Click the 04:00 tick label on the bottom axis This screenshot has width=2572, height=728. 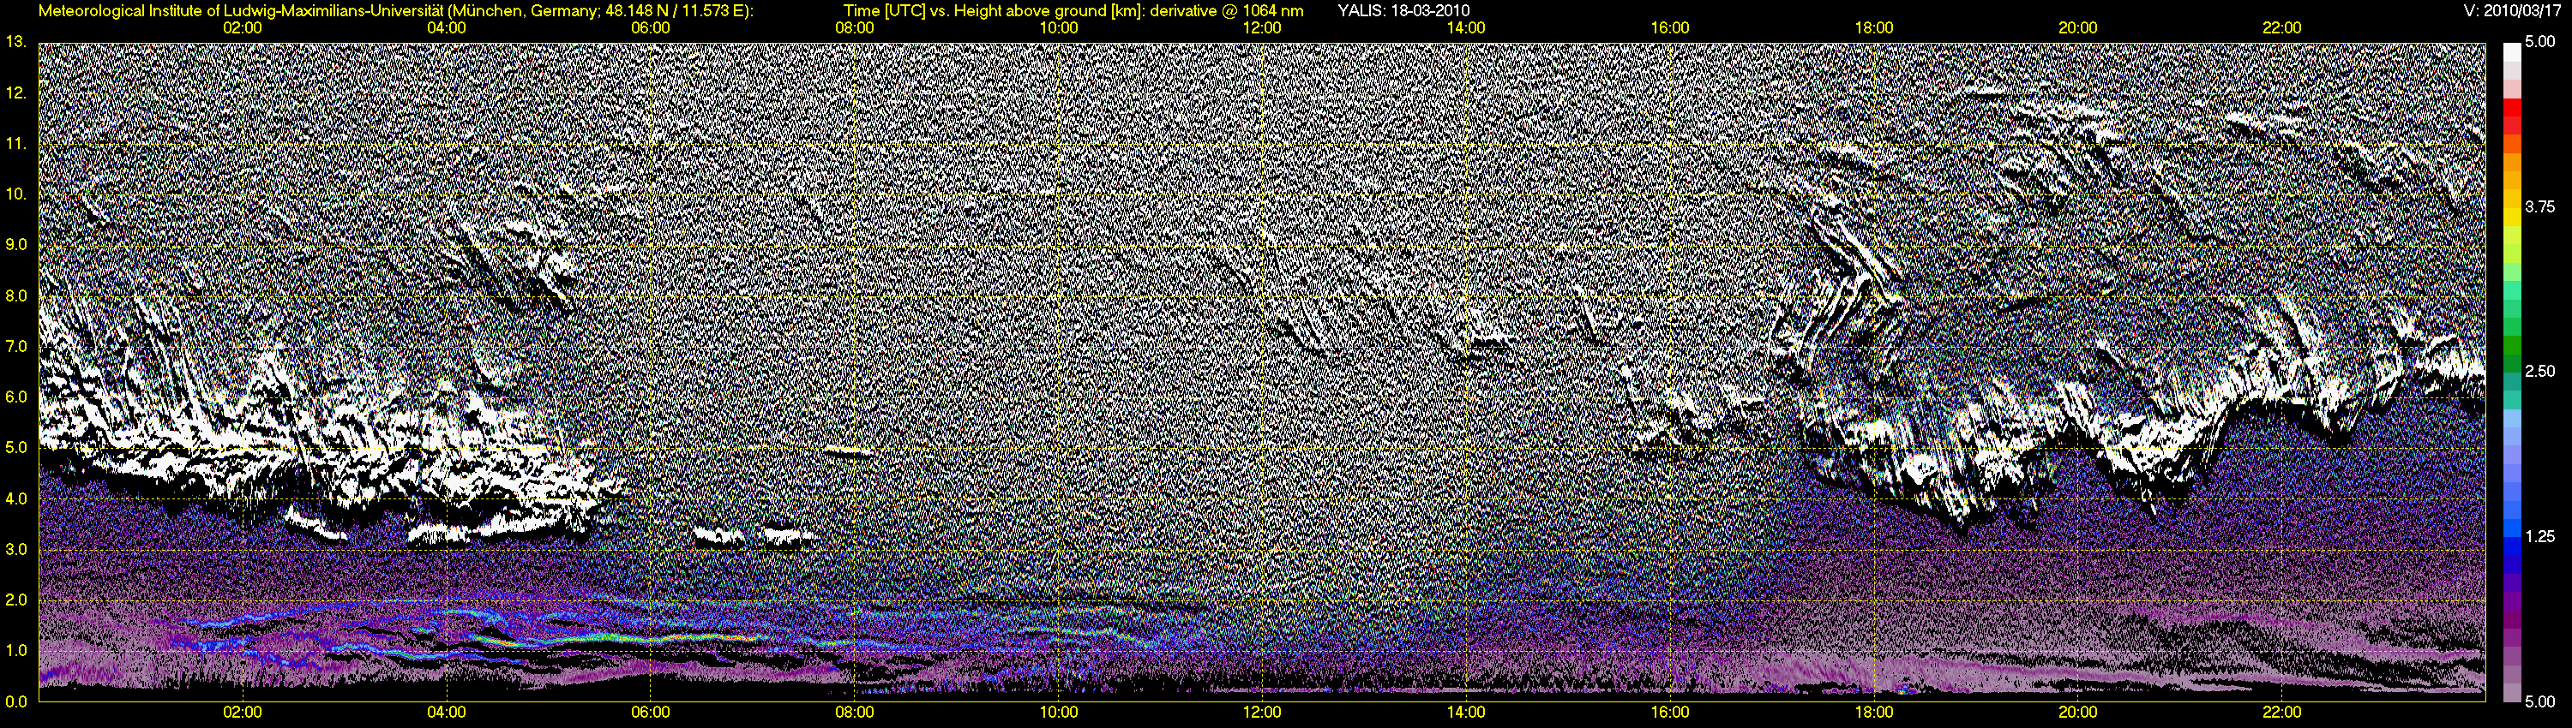click(447, 712)
